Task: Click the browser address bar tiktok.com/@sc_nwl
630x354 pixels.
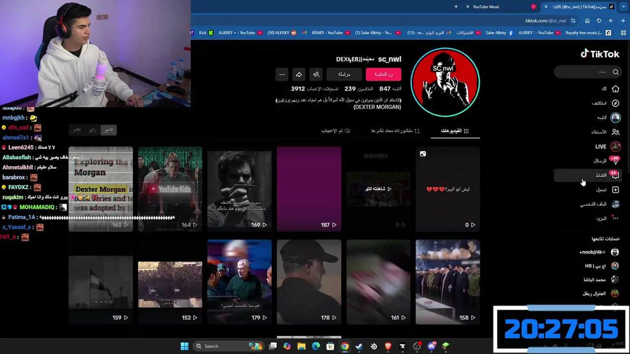Action: [545, 21]
